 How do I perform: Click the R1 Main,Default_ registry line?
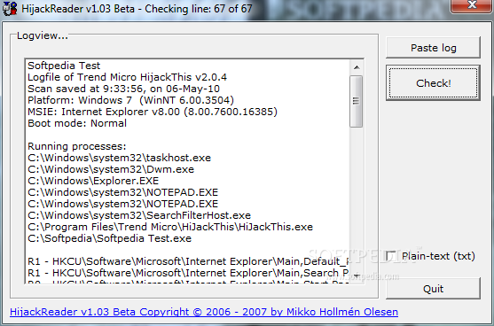(188, 261)
